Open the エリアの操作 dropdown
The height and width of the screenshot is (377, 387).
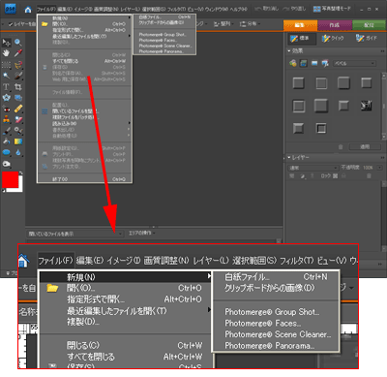pos(142,233)
